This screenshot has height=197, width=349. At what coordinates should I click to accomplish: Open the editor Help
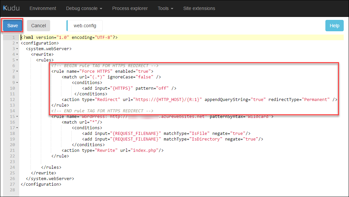coord(334,26)
